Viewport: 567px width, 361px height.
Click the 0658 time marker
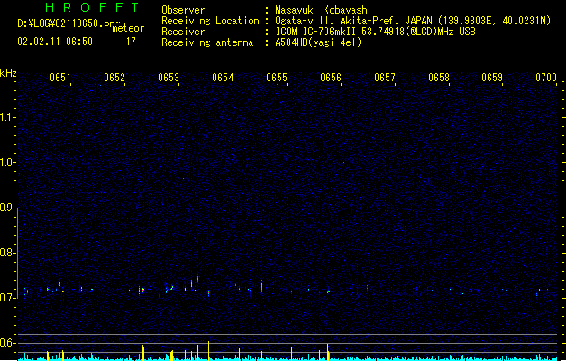tap(439, 78)
